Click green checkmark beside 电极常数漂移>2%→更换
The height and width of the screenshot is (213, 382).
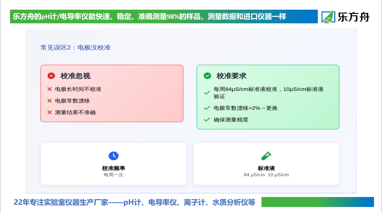[207, 108]
